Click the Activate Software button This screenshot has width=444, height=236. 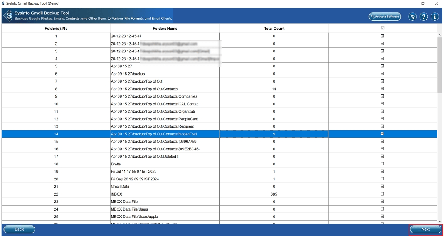tap(385, 17)
